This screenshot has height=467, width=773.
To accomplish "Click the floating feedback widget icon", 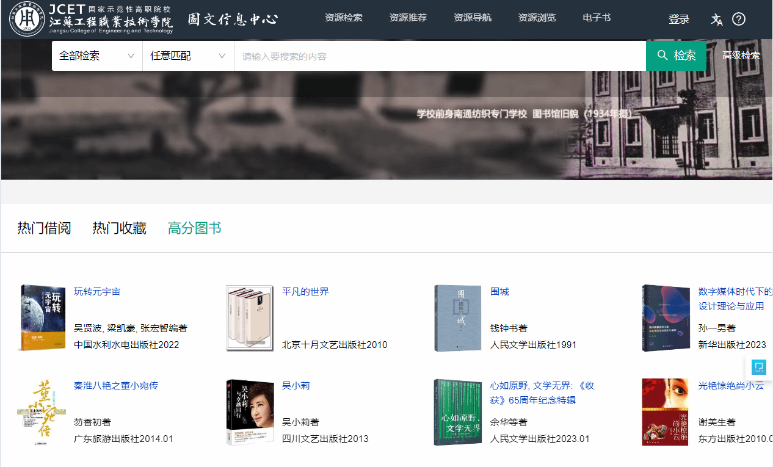I will point(758,367).
